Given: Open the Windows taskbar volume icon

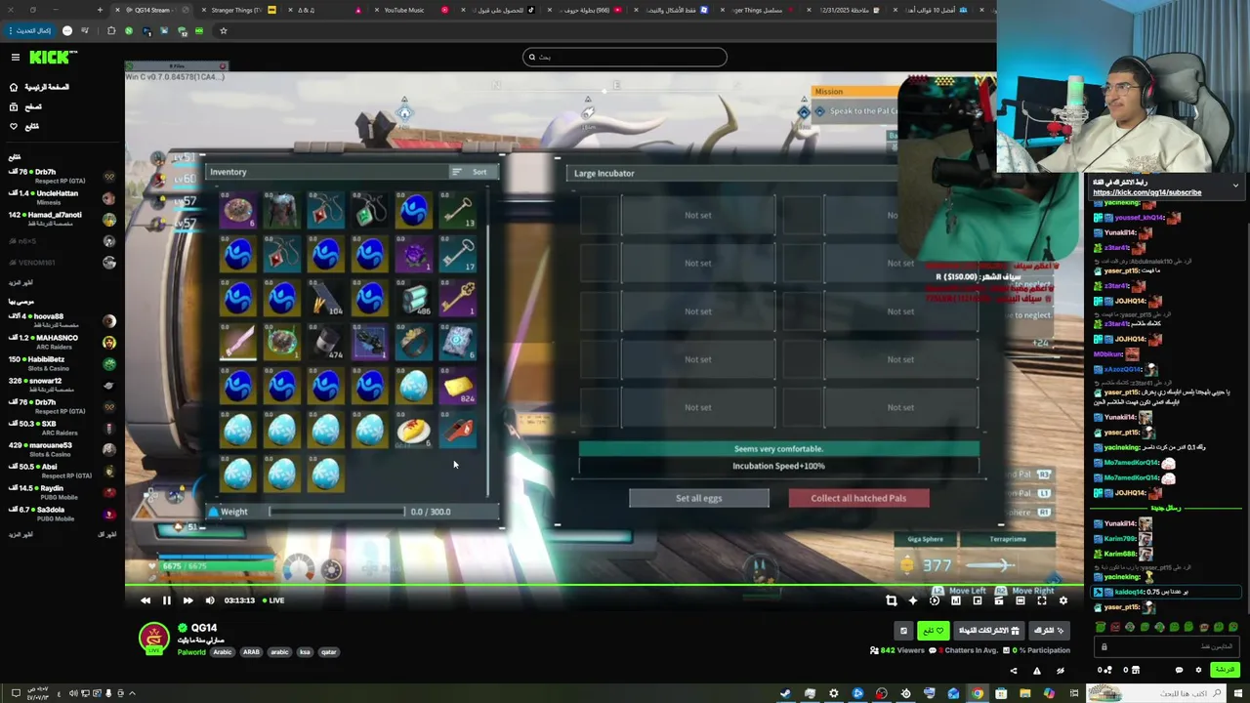Looking at the screenshot, I should 73,693.
